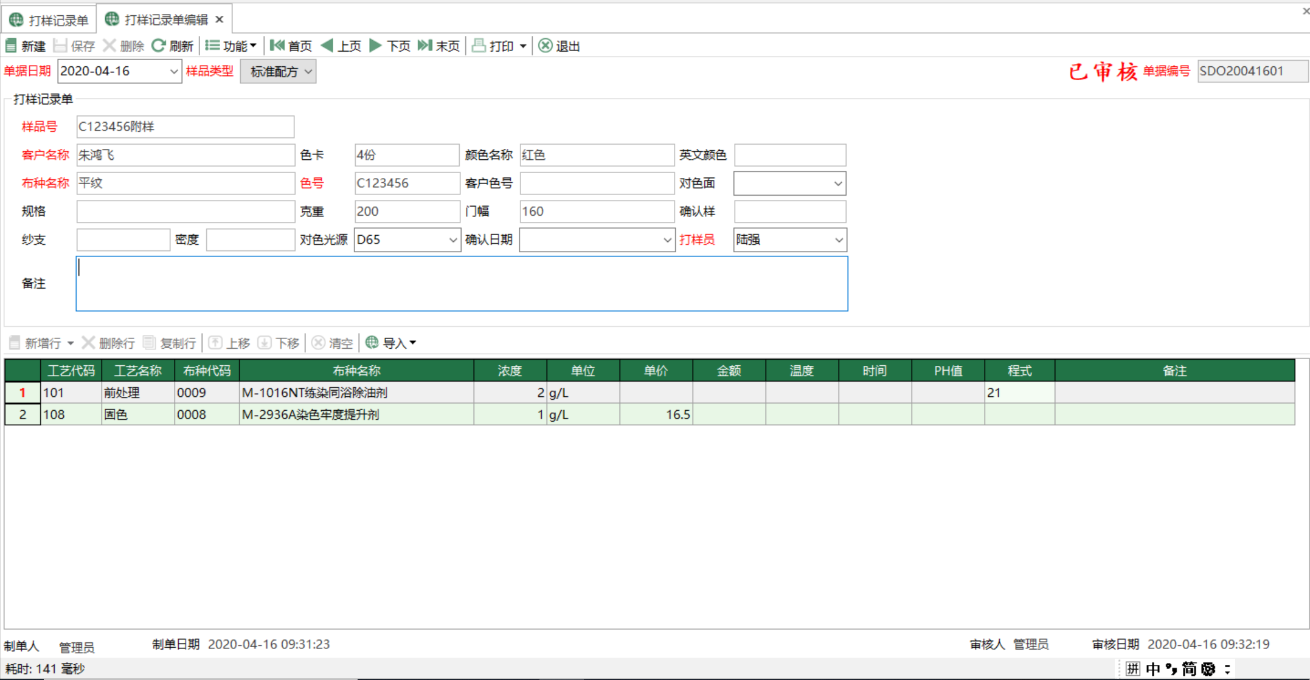Click inside the 备注 remarks text area

[x=462, y=283]
